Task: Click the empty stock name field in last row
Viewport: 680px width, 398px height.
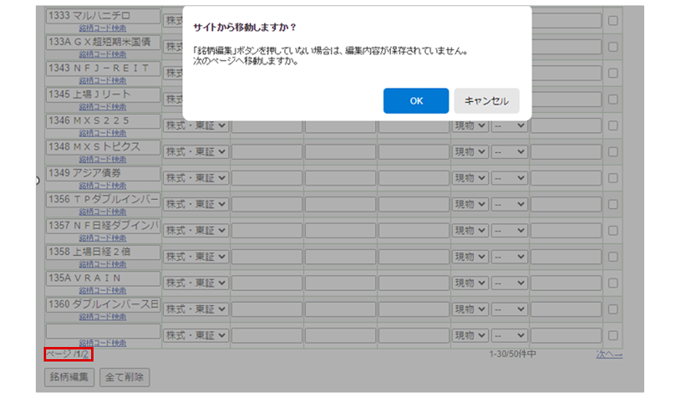Action: (x=103, y=331)
